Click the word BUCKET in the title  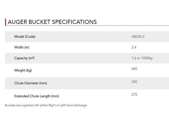click(40, 22)
